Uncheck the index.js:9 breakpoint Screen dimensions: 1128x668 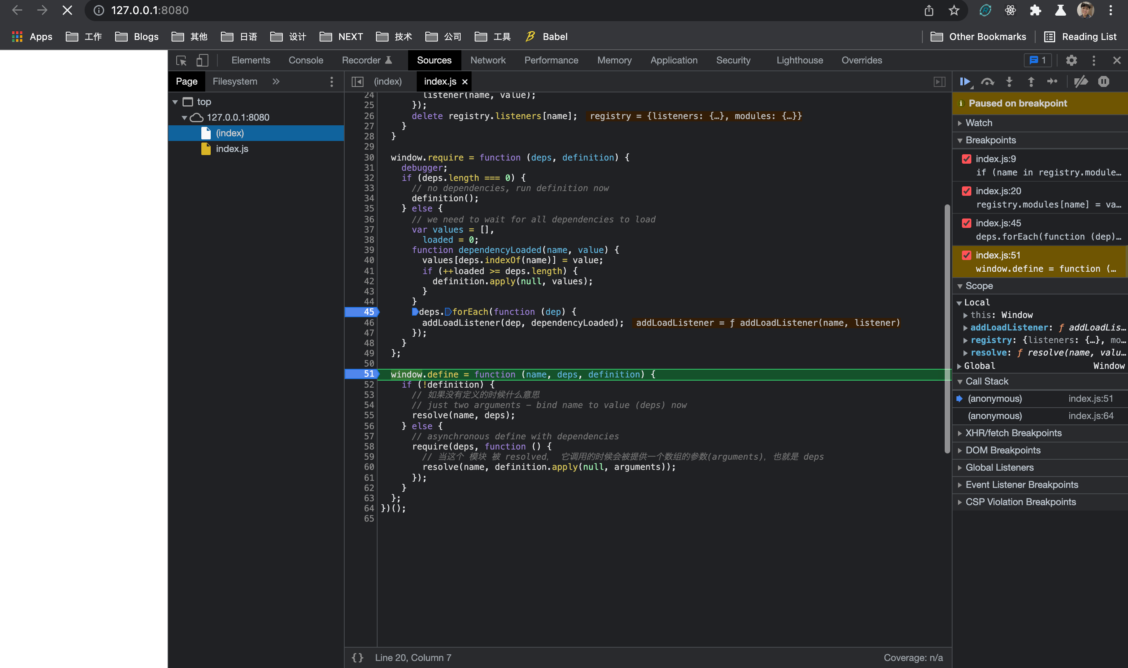click(x=966, y=159)
